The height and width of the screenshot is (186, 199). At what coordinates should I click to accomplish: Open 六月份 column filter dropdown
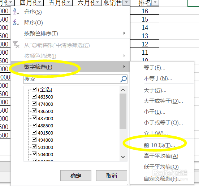[x=98, y=2]
